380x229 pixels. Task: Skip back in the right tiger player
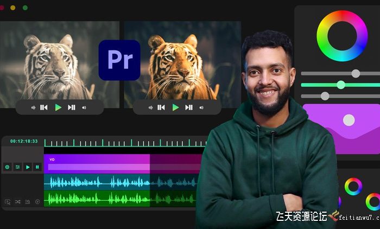pyautogui.click(x=161, y=107)
